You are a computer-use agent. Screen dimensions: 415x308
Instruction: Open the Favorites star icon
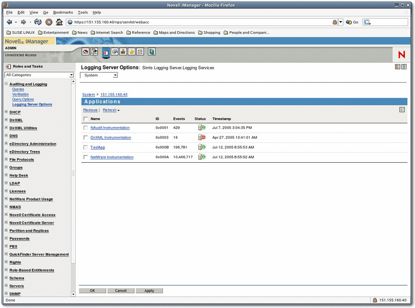click(x=132, y=52)
